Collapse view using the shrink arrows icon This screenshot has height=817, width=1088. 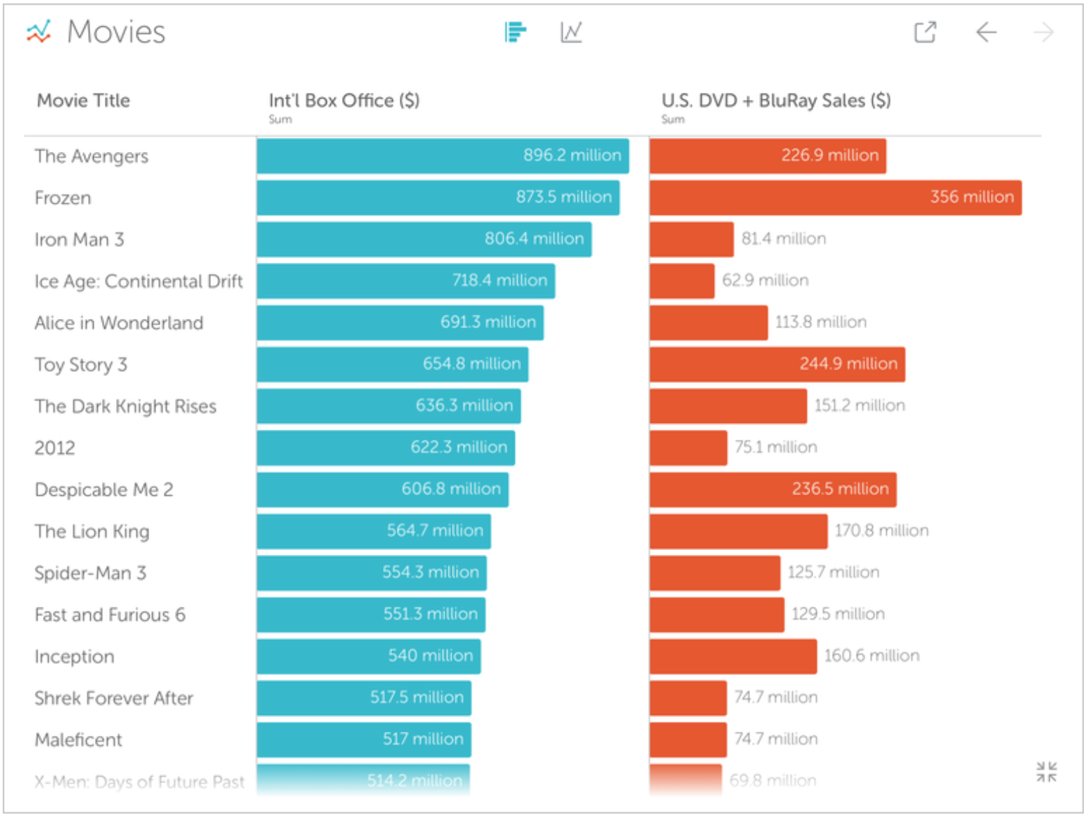(x=1046, y=772)
